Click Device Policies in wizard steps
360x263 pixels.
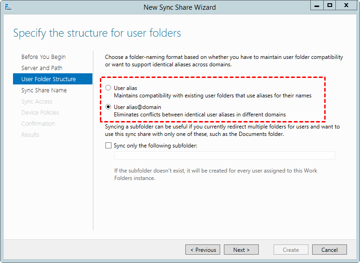(40, 113)
